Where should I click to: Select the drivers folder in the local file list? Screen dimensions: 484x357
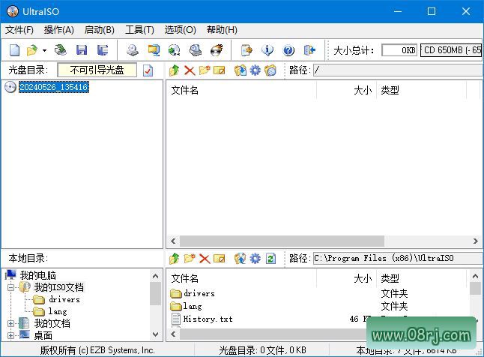(x=199, y=293)
